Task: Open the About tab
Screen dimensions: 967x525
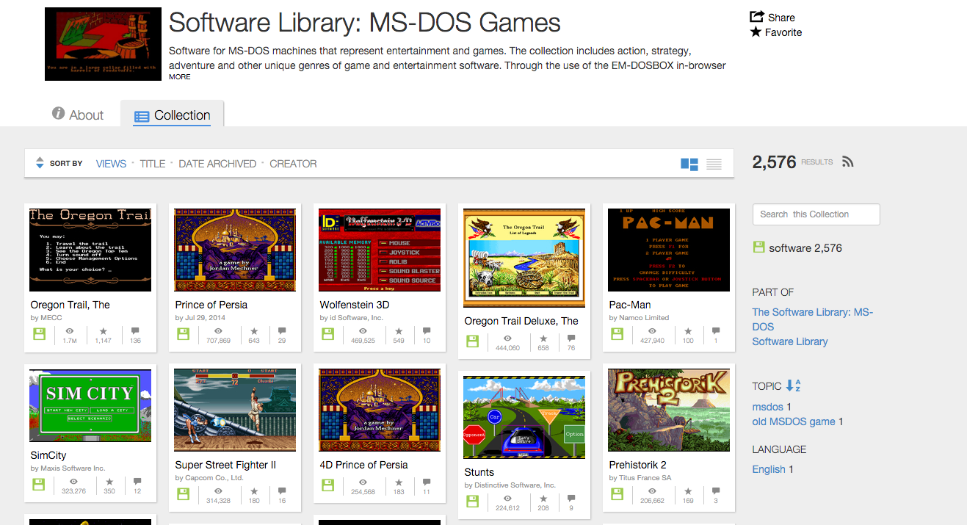Action: click(78, 115)
